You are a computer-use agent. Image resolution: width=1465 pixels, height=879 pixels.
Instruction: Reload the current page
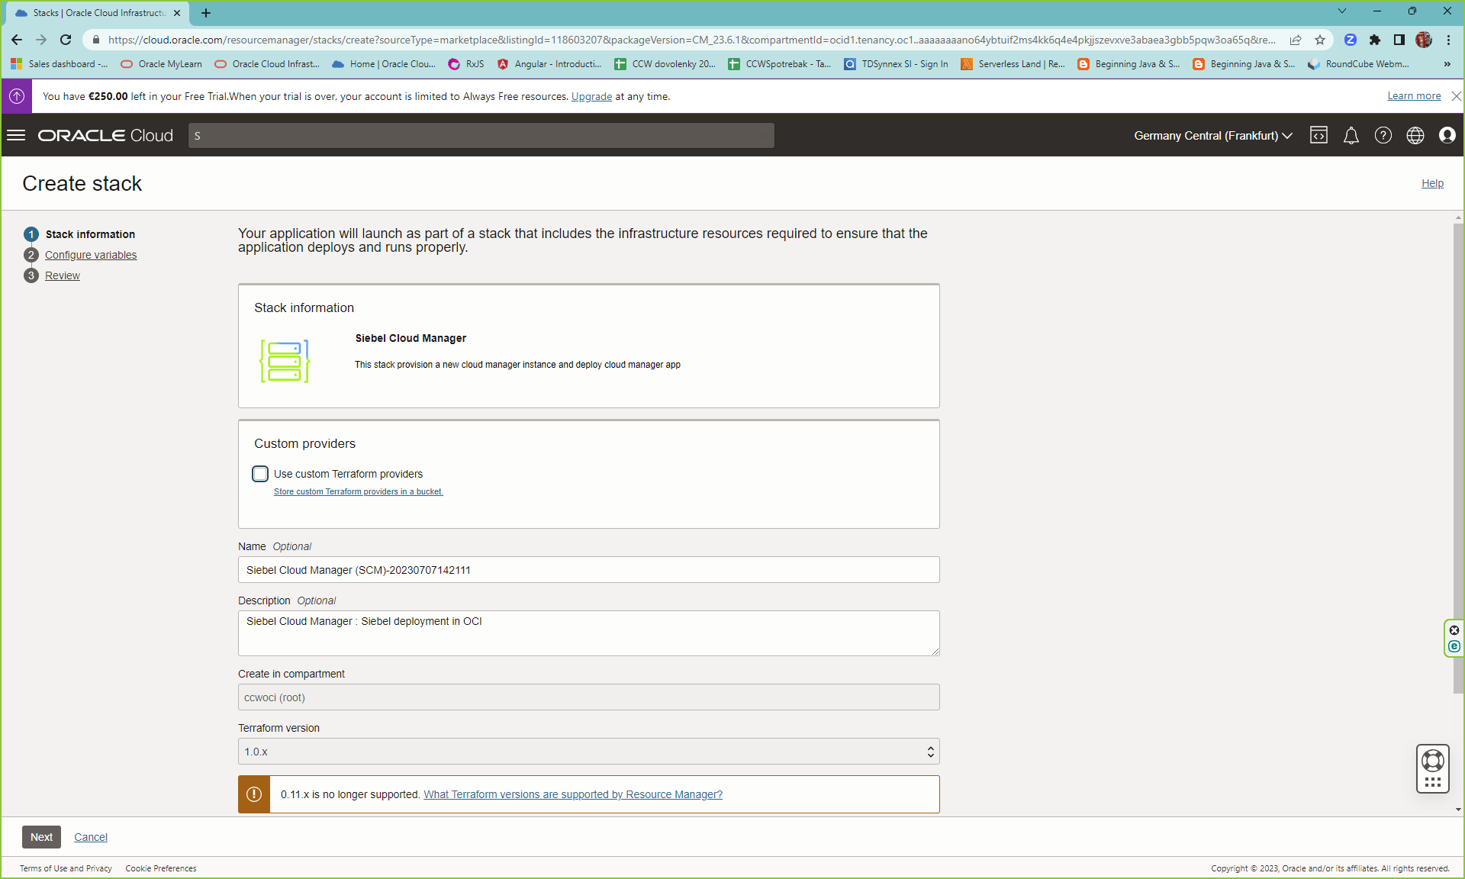pyautogui.click(x=66, y=40)
